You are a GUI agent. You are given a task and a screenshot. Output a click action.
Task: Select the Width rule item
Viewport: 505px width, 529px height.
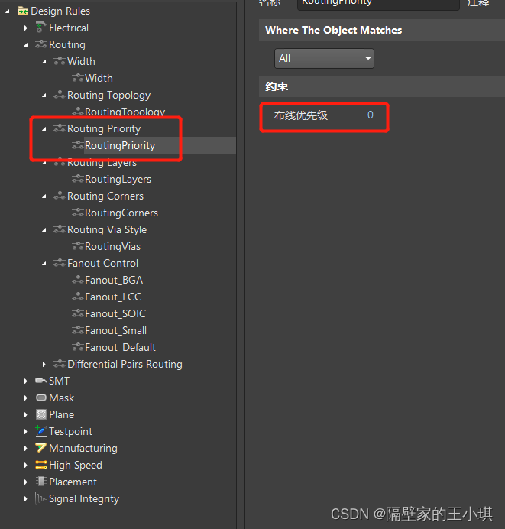99,78
